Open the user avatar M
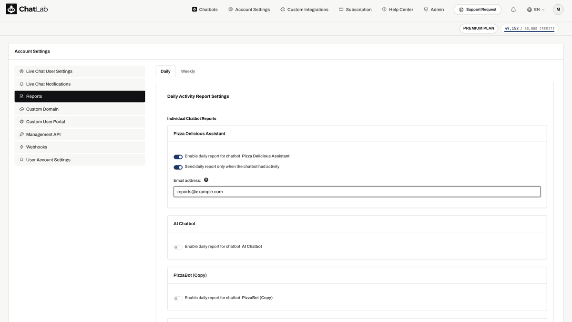 pyautogui.click(x=558, y=9)
